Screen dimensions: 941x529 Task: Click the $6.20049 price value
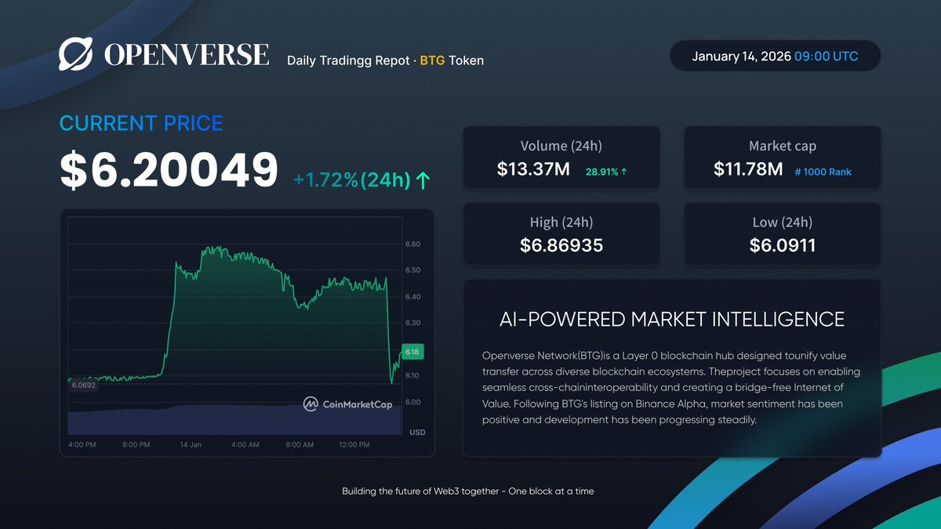pos(169,170)
